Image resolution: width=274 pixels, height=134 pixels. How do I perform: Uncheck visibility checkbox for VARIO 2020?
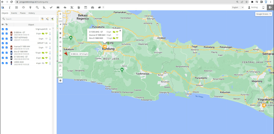[3, 63]
